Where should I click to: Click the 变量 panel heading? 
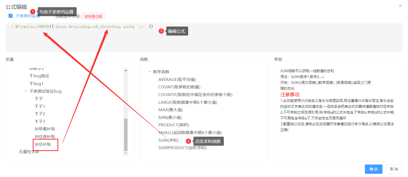(x=10, y=59)
